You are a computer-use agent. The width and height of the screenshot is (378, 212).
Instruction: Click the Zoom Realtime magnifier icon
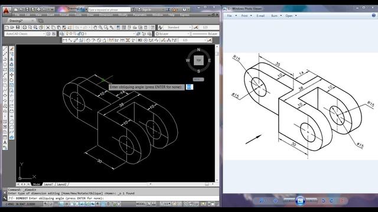click(100, 28)
